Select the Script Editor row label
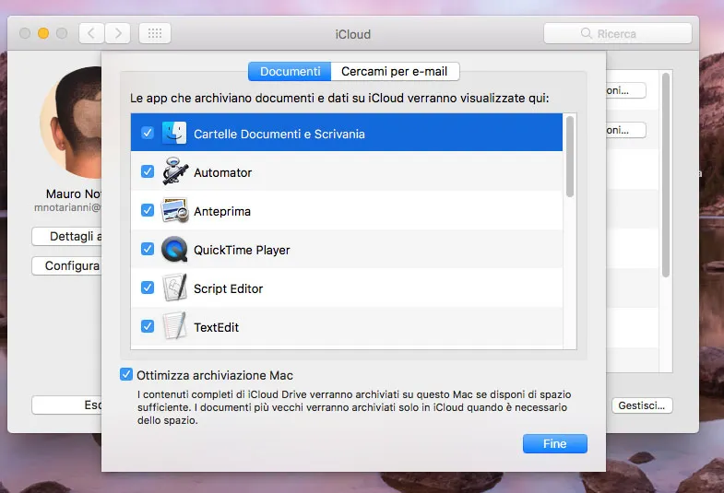724x493 pixels. [229, 288]
